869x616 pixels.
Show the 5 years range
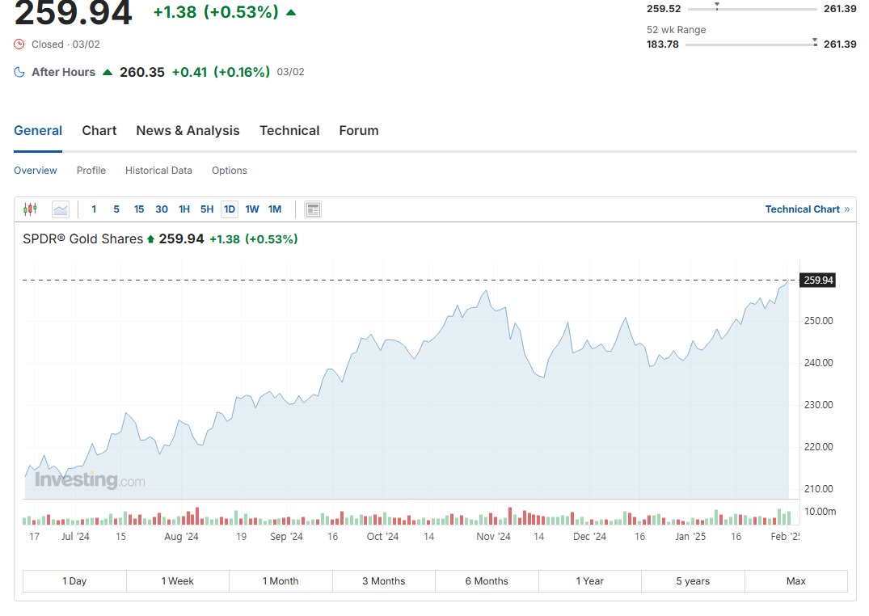pos(693,581)
